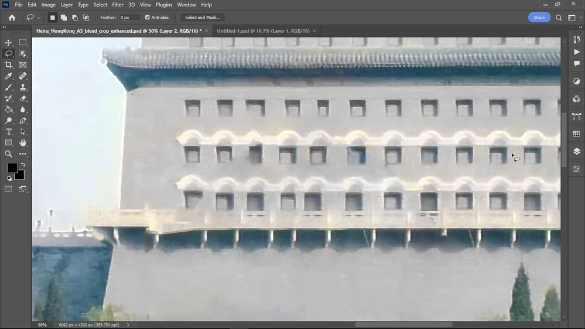Select the Eraser tool
The image size is (585, 329).
23,98
